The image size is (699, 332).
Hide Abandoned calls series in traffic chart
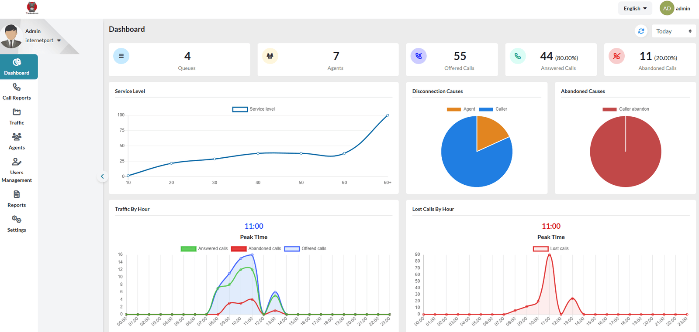coord(256,249)
